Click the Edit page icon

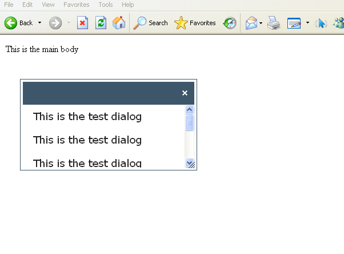point(294,23)
